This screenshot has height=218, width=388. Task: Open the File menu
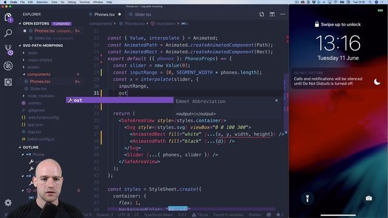click(x=22, y=2)
